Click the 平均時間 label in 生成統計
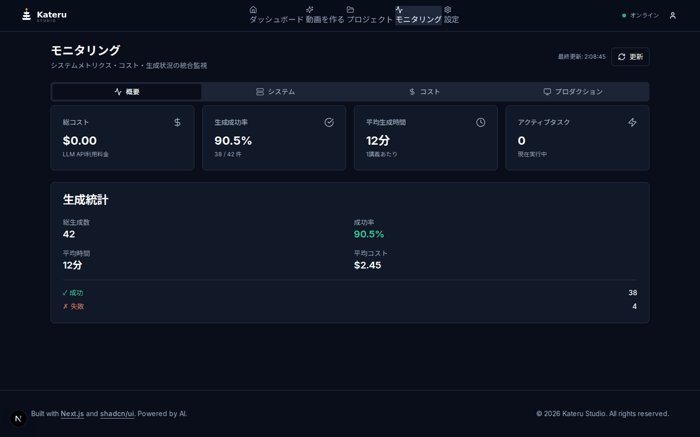The width and height of the screenshot is (700, 437). point(76,253)
